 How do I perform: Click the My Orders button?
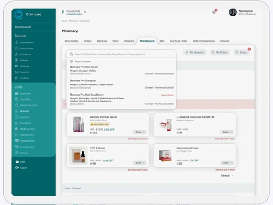point(220,52)
